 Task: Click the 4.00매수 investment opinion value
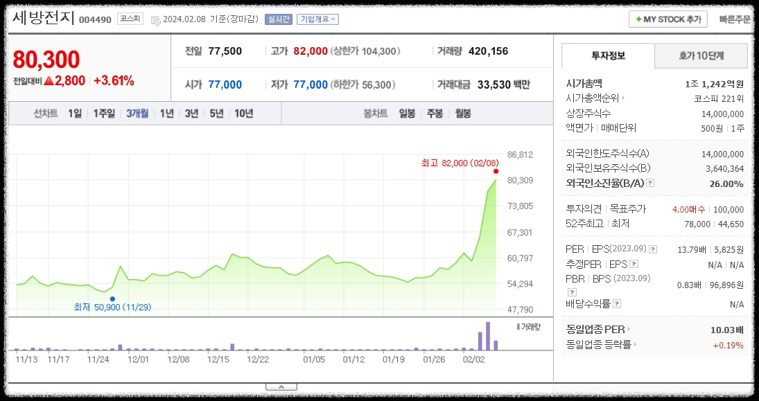click(x=688, y=209)
